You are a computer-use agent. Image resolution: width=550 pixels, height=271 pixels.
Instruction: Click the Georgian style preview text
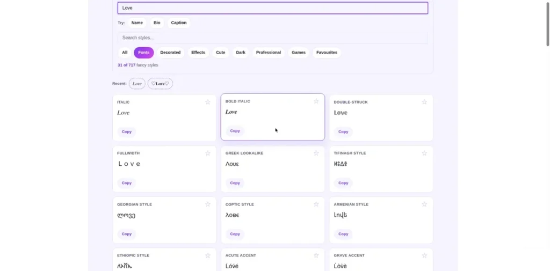[126, 215]
